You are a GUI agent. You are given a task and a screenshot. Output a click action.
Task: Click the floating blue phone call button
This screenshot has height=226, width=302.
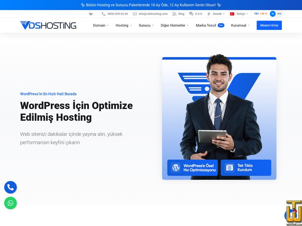pos(10,187)
